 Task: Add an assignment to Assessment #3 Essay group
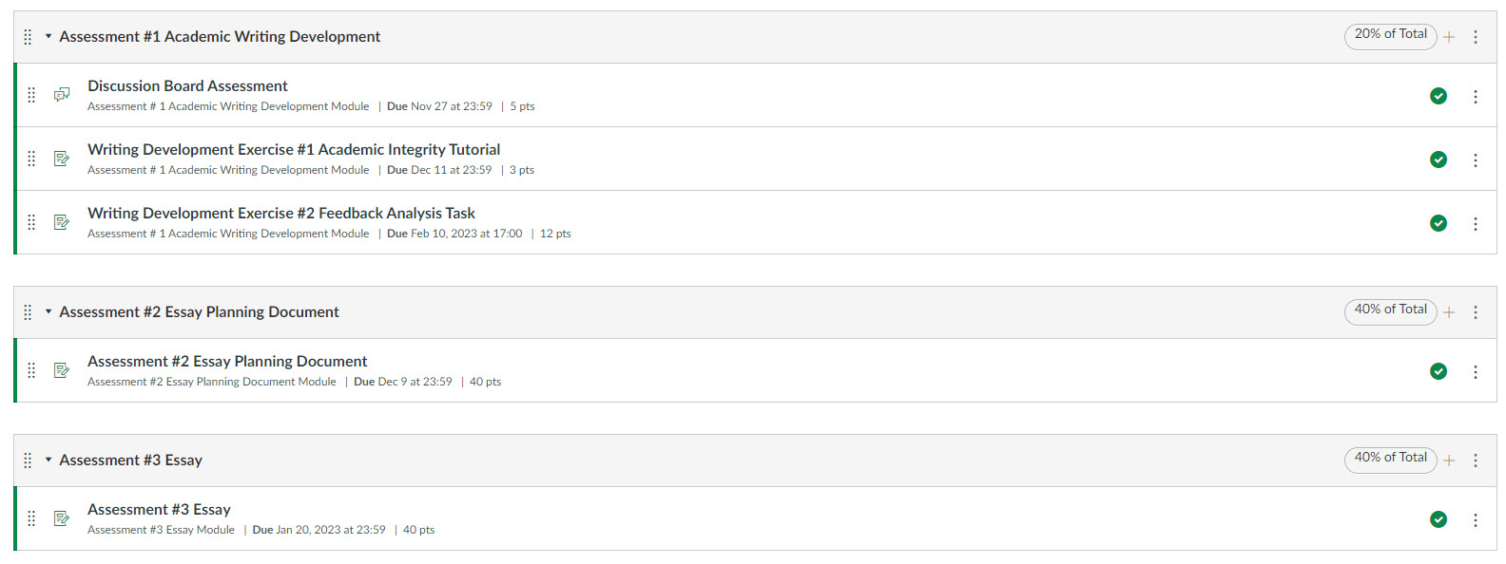tap(1449, 461)
